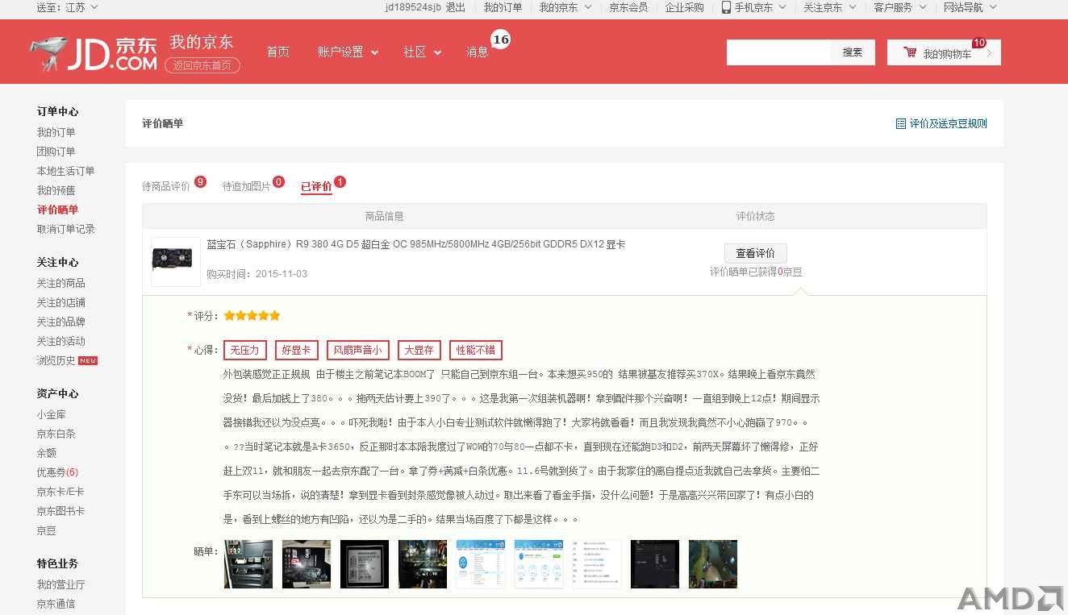
Task: Open 关注的品牌 in the sidebar
Action: (x=60, y=322)
